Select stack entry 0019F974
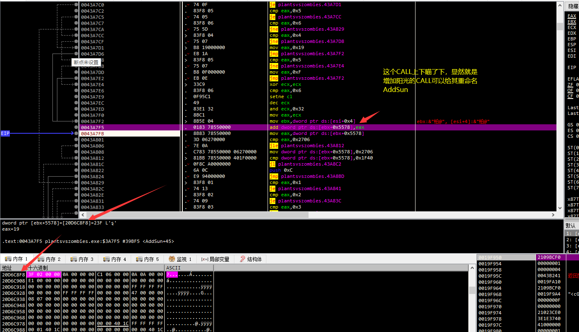Image resolution: width=579 pixels, height=332 pixels. click(490, 313)
